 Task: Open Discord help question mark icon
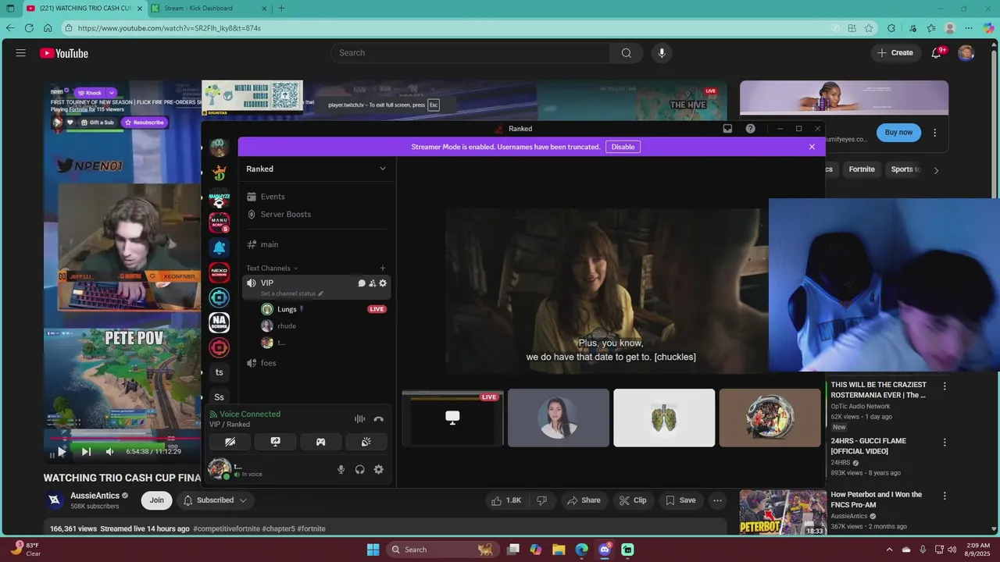tap(750, 129)
